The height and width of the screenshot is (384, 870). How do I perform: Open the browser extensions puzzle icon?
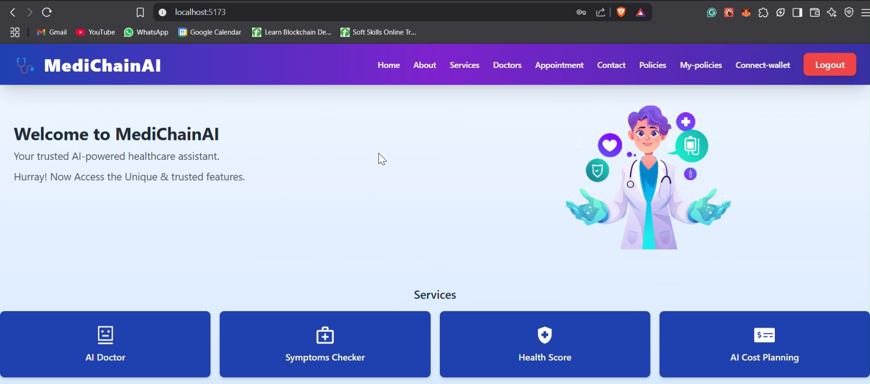coord(763,13)
